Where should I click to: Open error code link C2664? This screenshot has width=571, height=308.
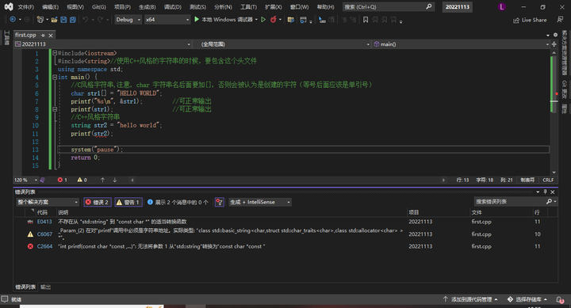(44, 246)
